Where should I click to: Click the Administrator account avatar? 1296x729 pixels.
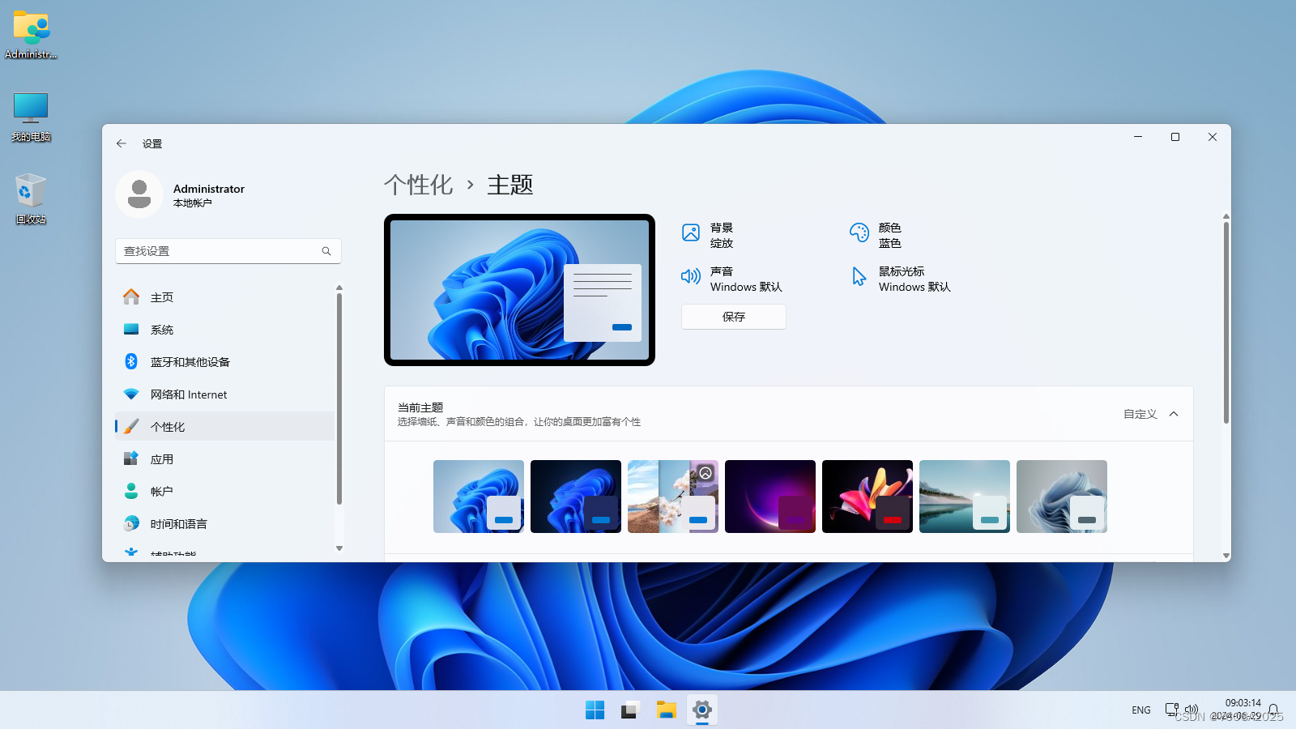coord(139,194)
